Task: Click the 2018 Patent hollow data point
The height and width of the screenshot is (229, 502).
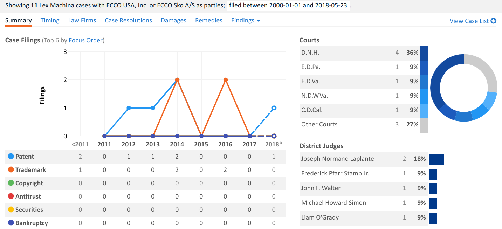Action: (274, 108)
